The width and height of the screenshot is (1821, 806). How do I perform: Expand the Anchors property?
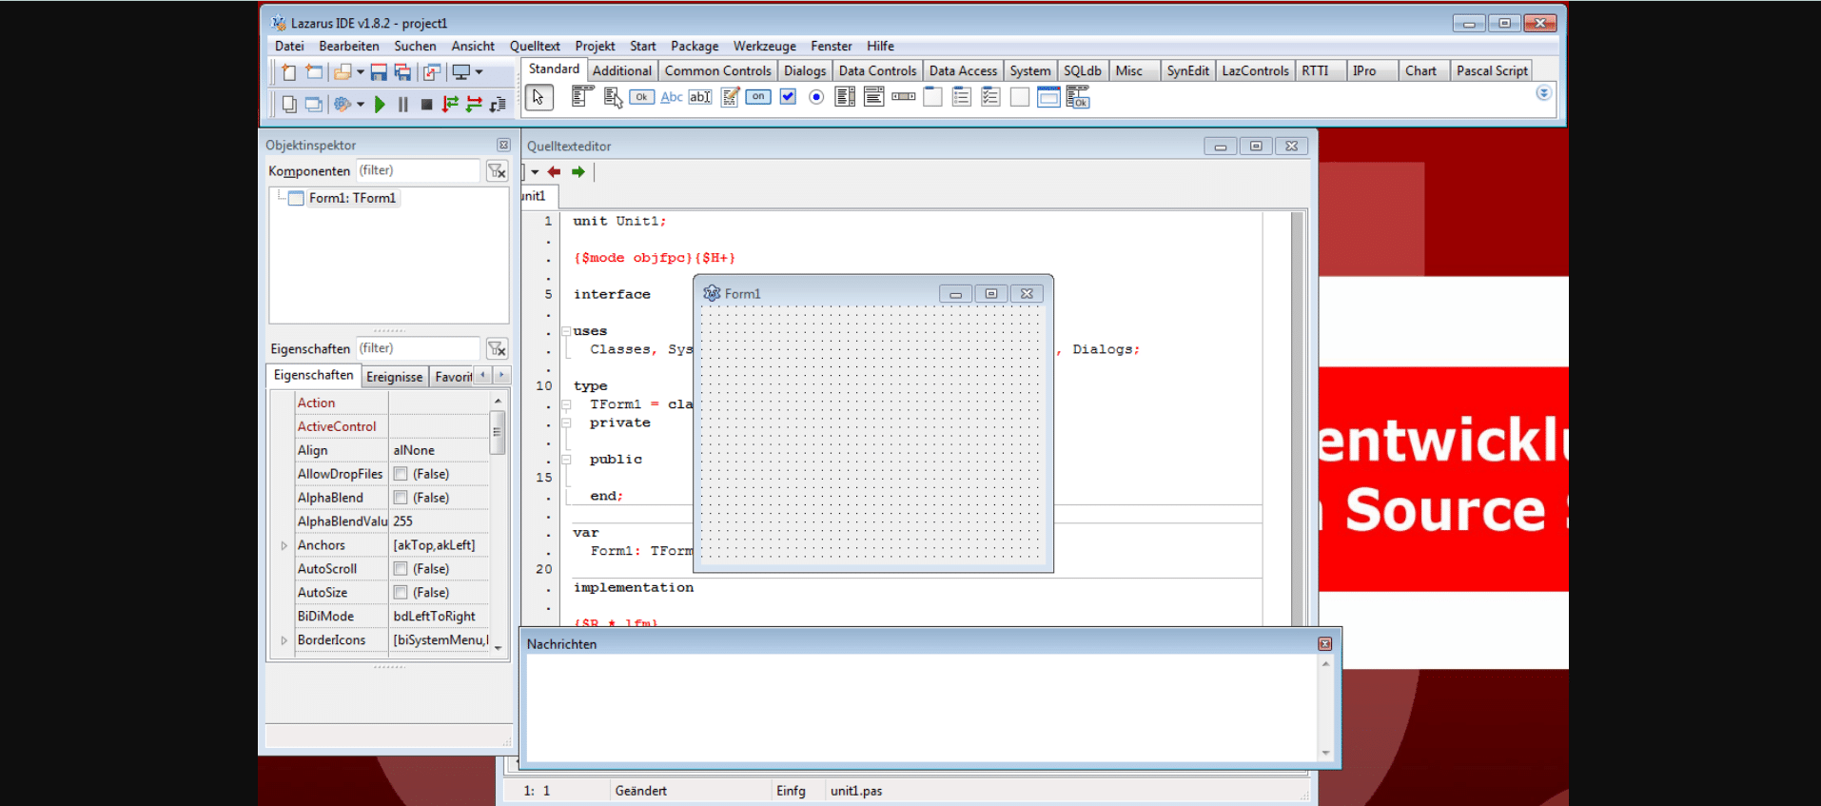pyautogui.click(x=284, y=545)
